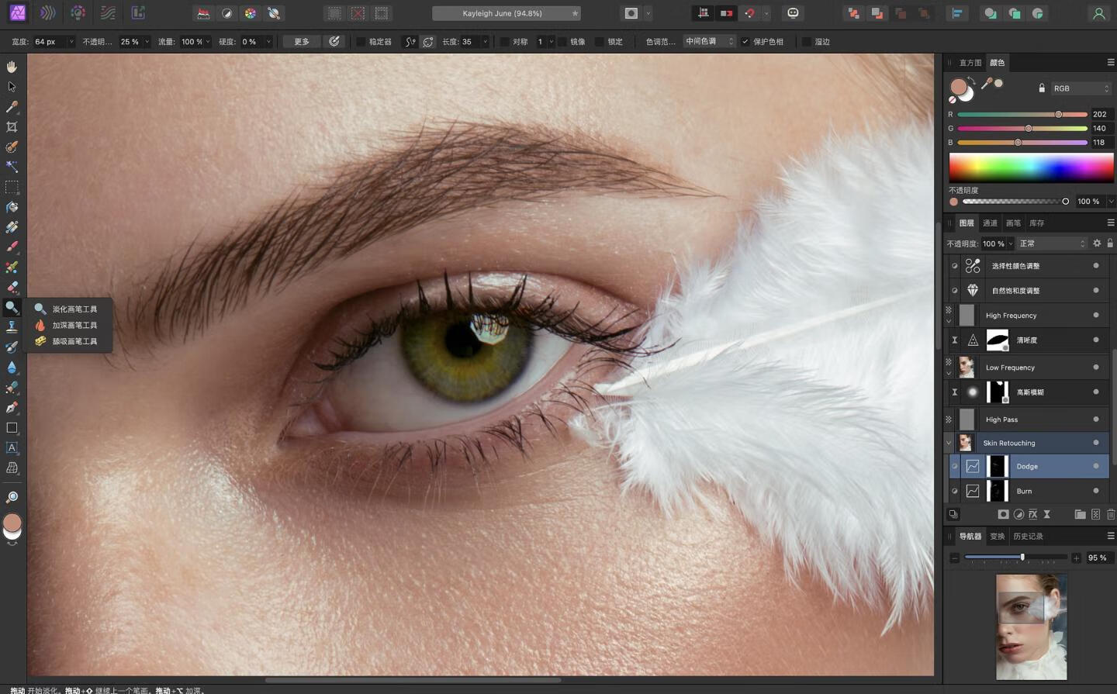The height and width of the screenshot is (694, 1117).
Task: Enable the 镜像 mirror checkbox
Action: click(x=562, y=42)
